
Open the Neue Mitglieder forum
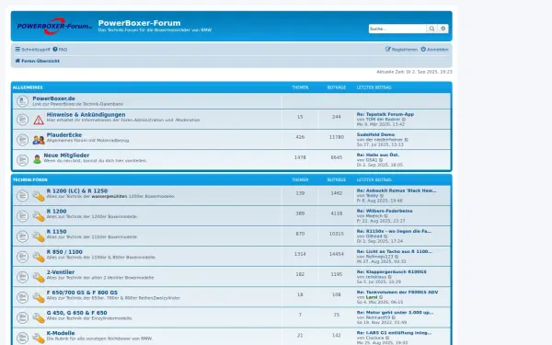point(66,155)
